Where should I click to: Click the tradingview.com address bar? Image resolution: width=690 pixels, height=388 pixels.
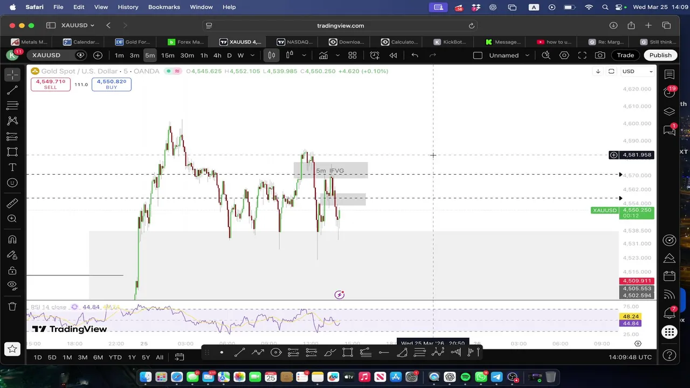coord(340,25)
